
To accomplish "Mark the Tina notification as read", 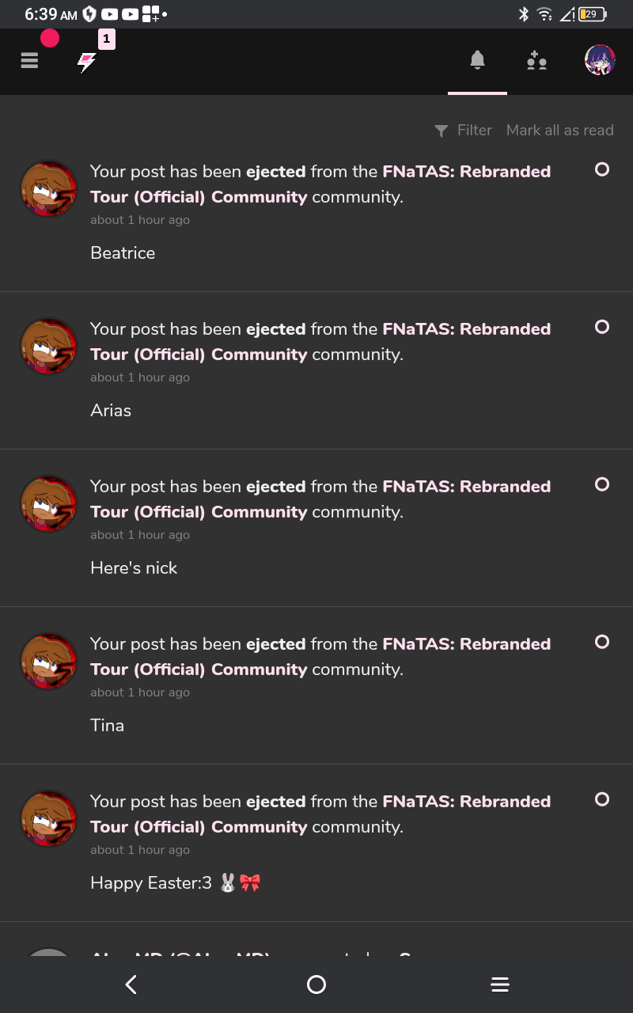I will click(602, 641).
